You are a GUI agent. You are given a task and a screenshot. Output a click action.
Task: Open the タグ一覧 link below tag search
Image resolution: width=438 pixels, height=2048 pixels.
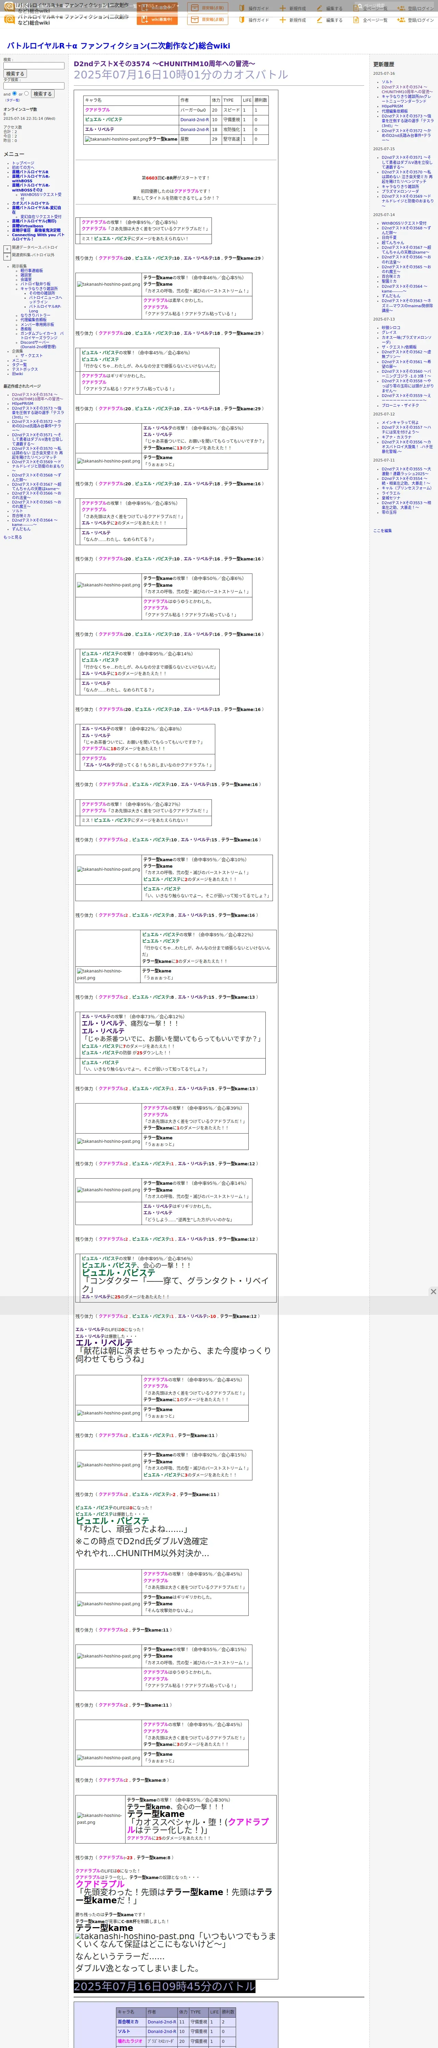(x=13, y=100)
